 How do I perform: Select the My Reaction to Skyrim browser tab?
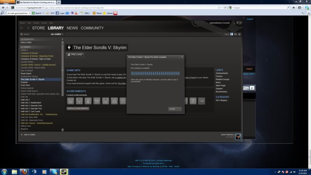pyautogui.click(x=36, y=2)
